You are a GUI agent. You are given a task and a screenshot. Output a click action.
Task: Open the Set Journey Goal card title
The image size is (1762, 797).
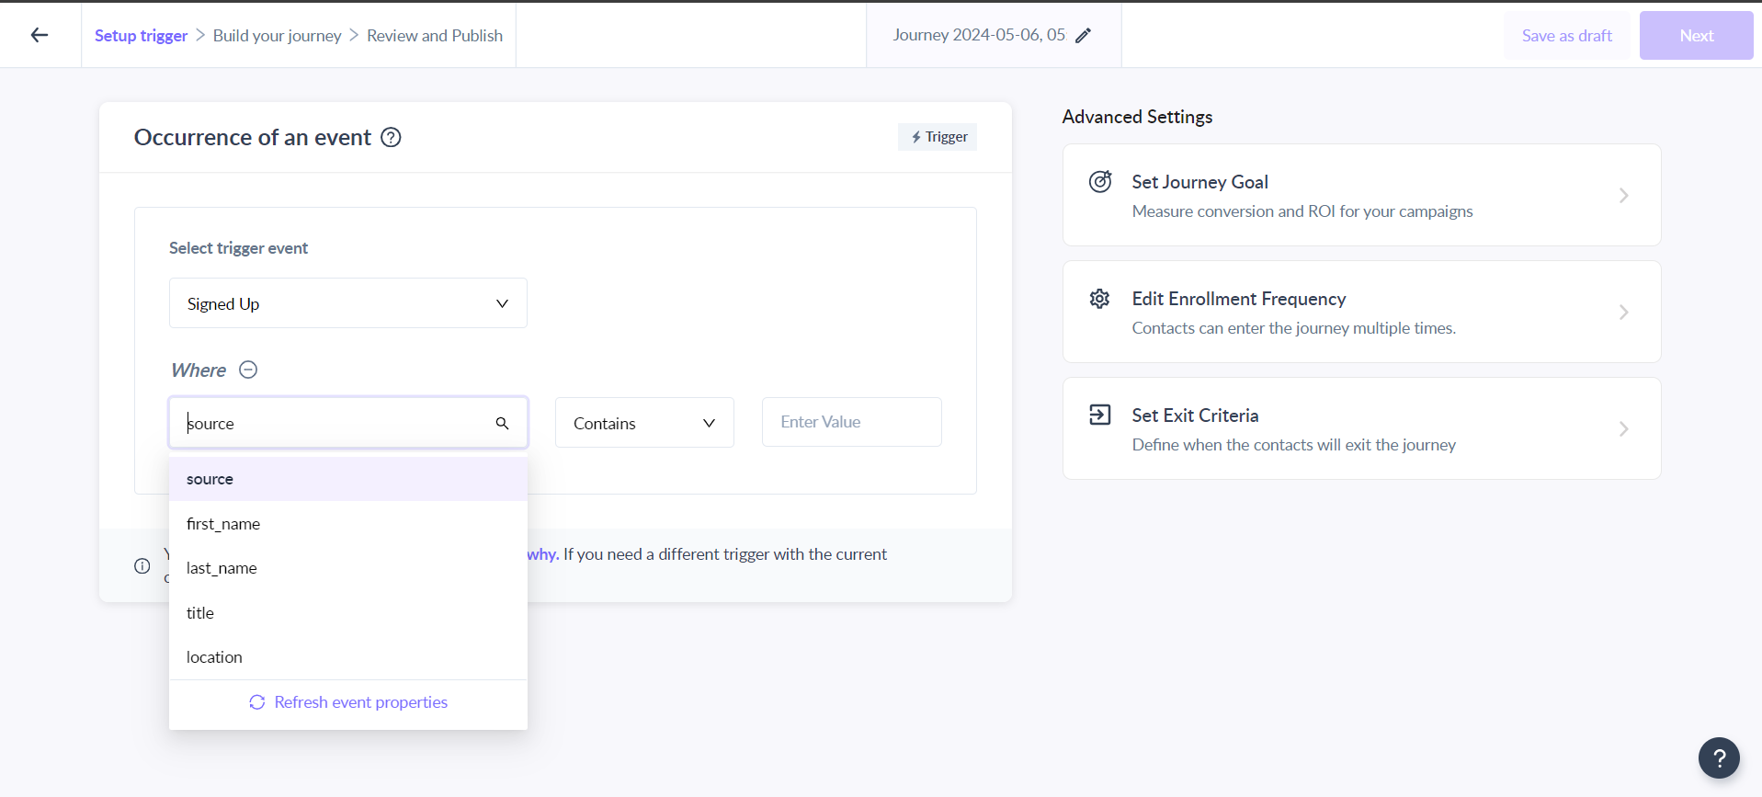[1199, 182]
